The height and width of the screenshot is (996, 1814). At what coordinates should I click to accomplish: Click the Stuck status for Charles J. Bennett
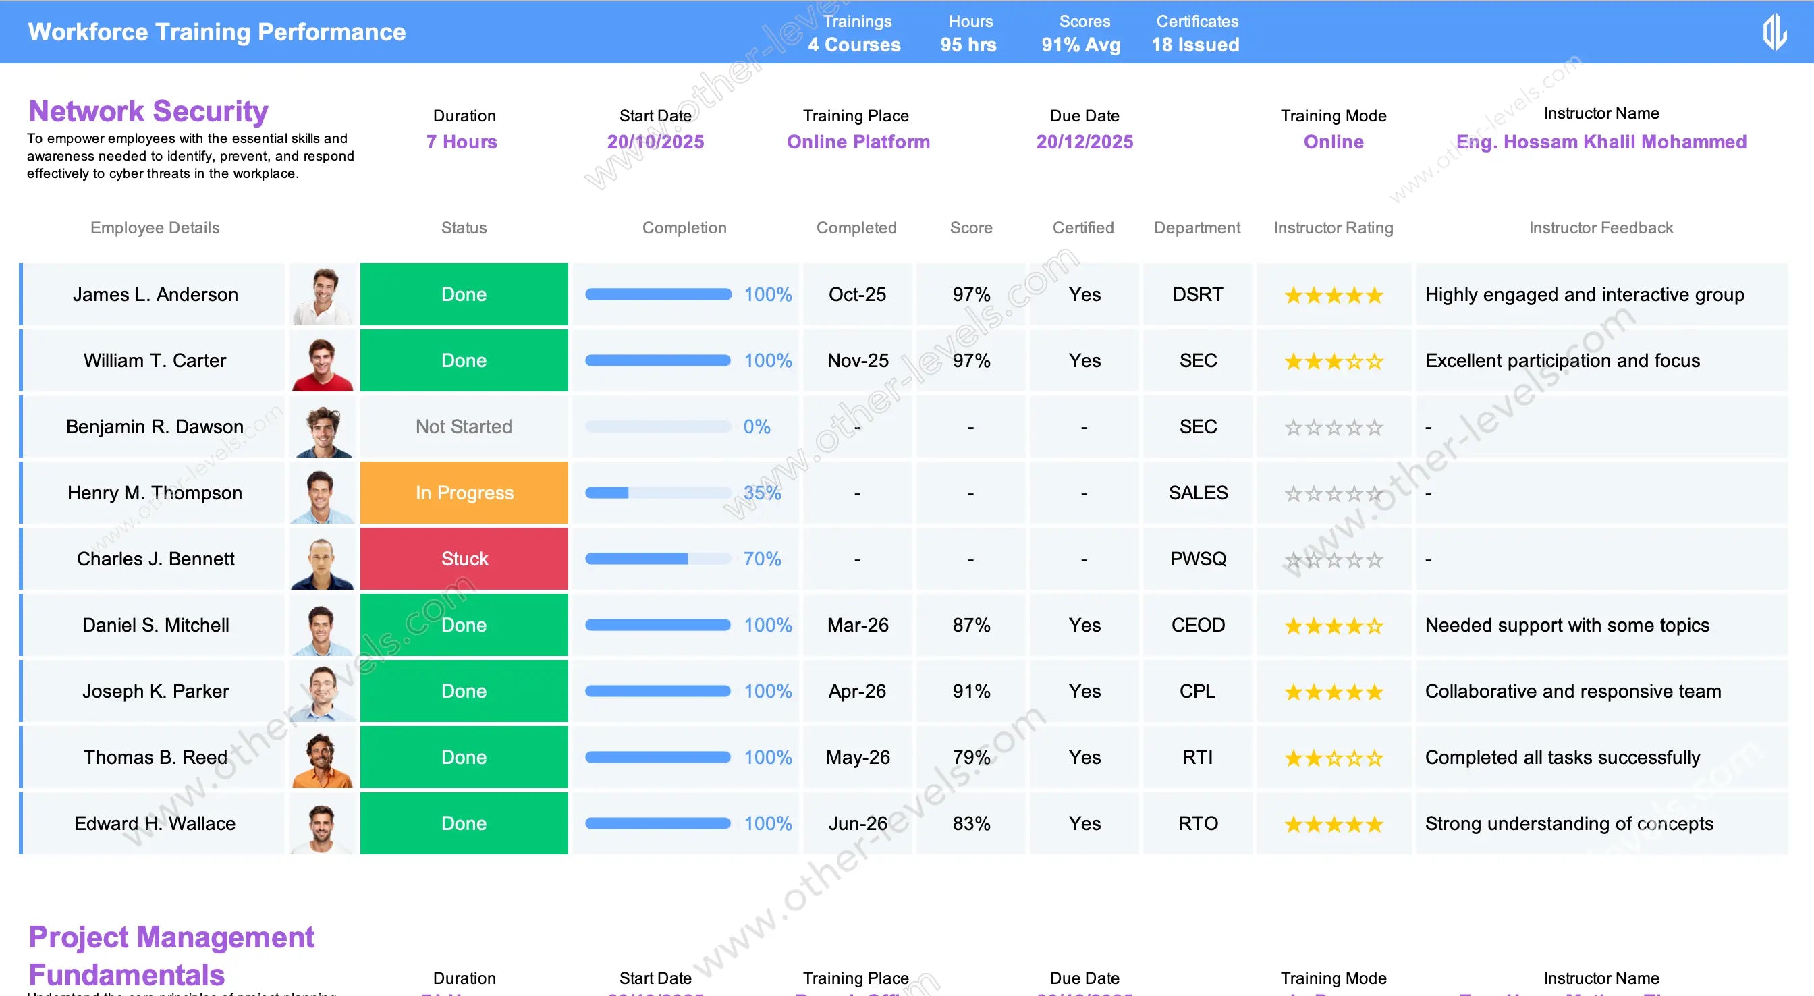[x=464, y=559]
